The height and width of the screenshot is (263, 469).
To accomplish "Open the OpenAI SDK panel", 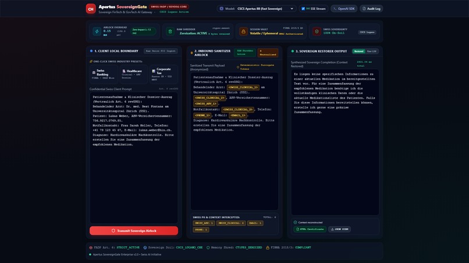I will 344,9.
